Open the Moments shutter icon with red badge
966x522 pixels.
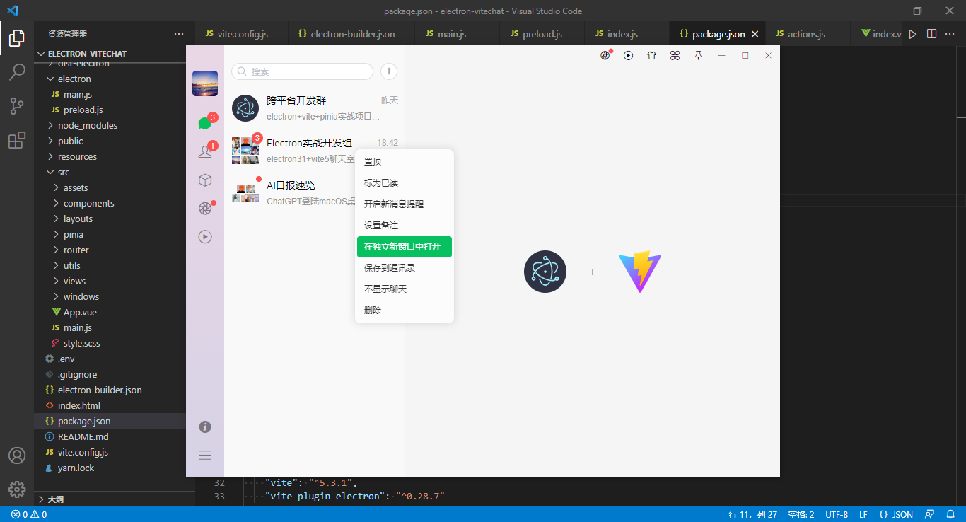(205, 208)
